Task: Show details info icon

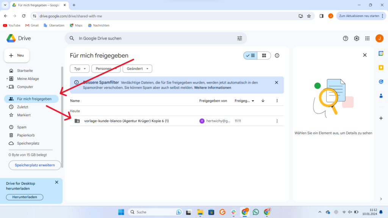Action: coord(277,56)
